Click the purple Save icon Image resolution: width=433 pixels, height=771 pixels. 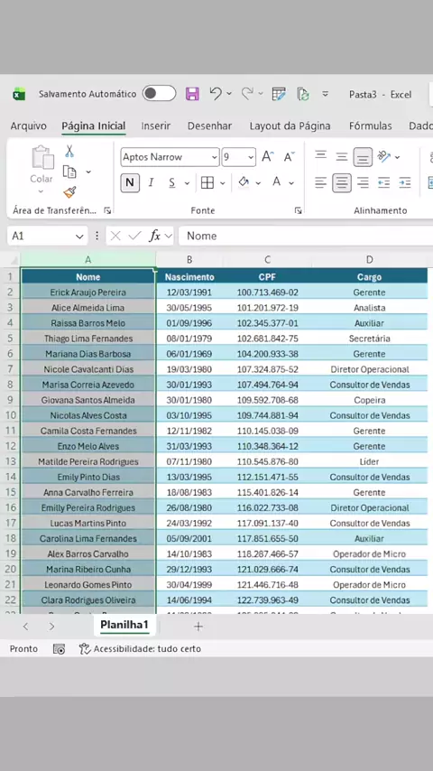pyautogui.click(x=191, y=94)
